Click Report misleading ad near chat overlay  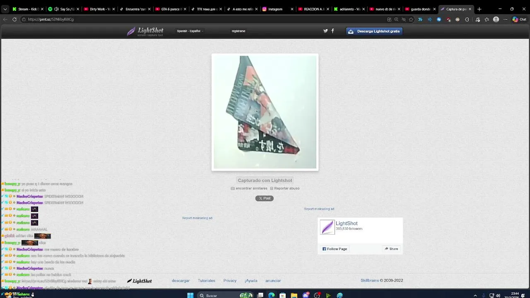[197, 218]
